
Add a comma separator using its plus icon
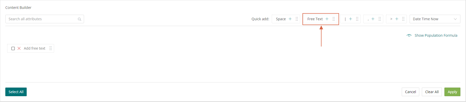pyautogui.click(x=373, y=19)
